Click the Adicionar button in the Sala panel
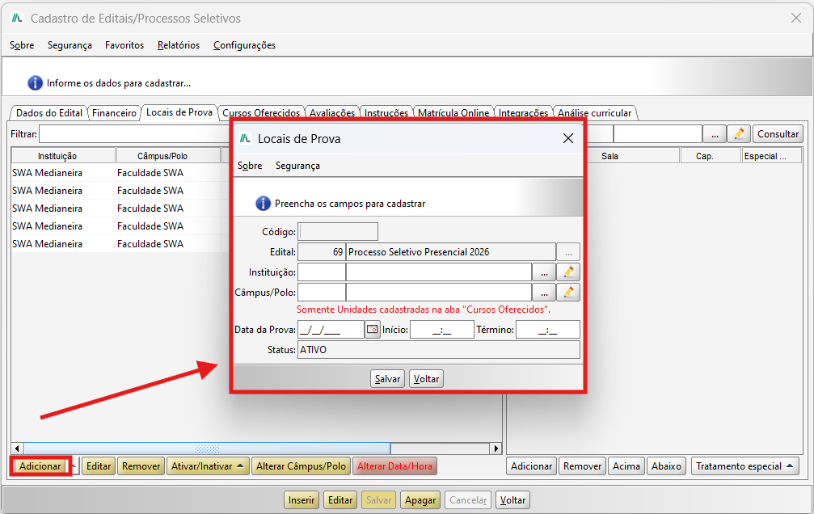Viewport: 814px width, 514px height. [532, 466]
